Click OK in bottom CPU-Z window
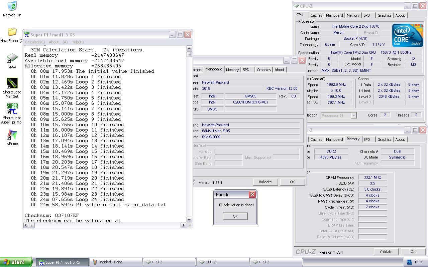This screenshot has height=267, width=428. click(x=413, y=252)
